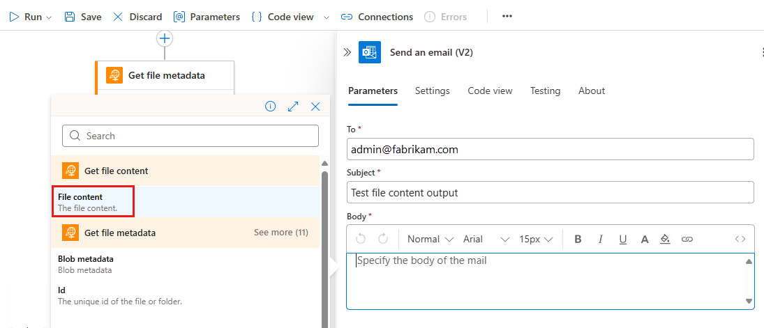Image resolution: width=764 pixels, height=328 pixels.
Task: Redo edit in body editor
Action: click(383, 239)
